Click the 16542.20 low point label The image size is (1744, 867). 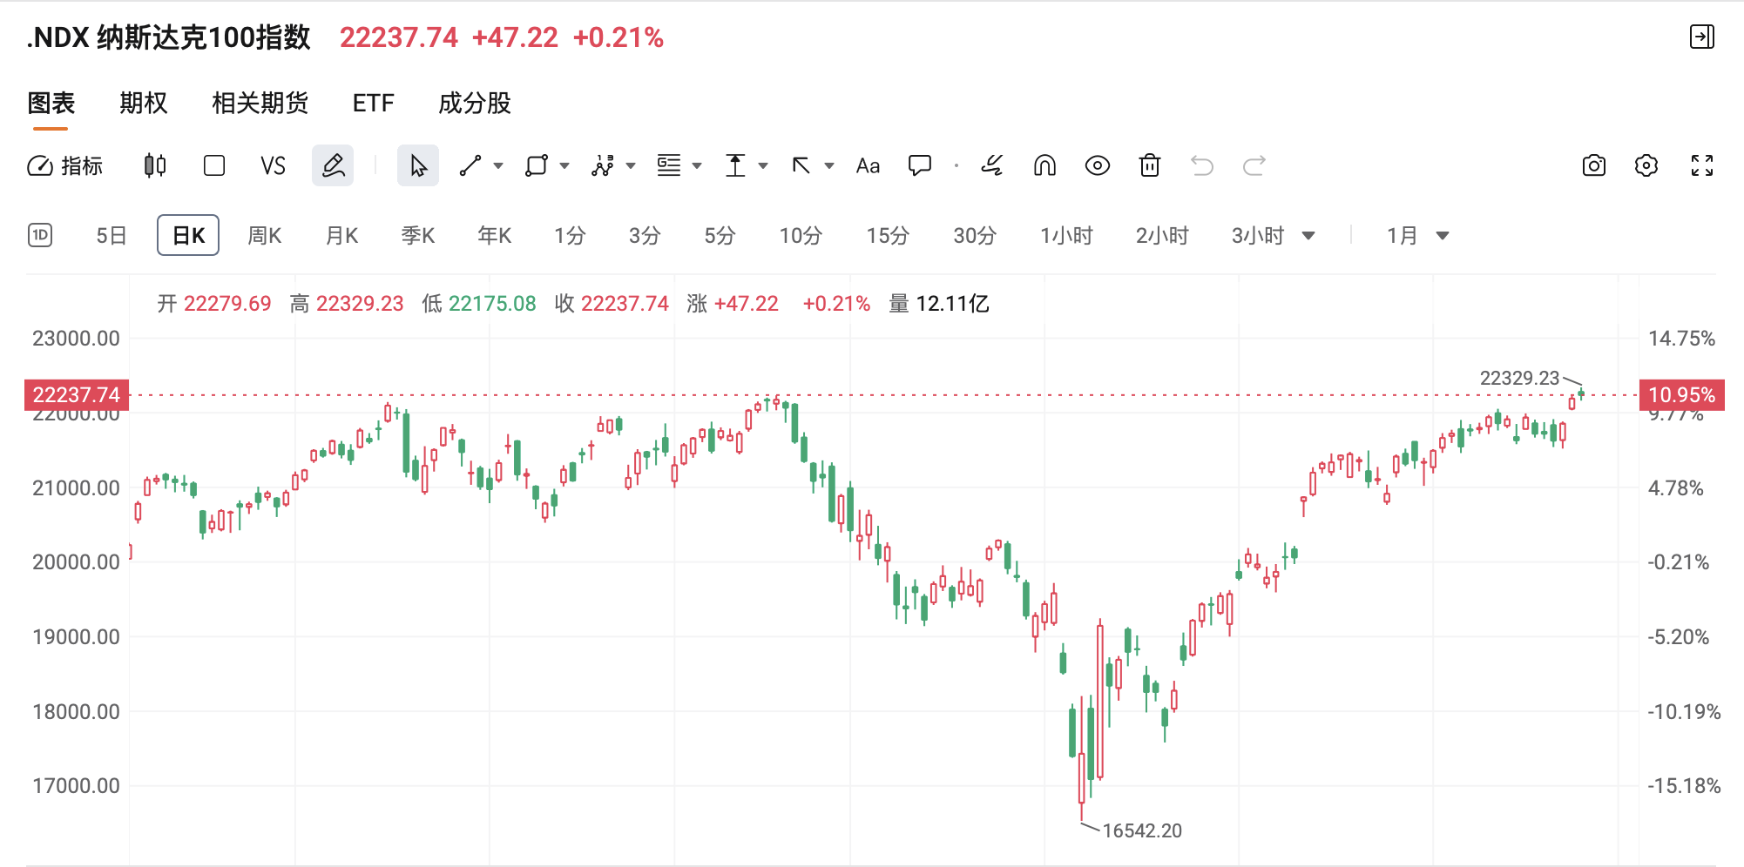1142,830
